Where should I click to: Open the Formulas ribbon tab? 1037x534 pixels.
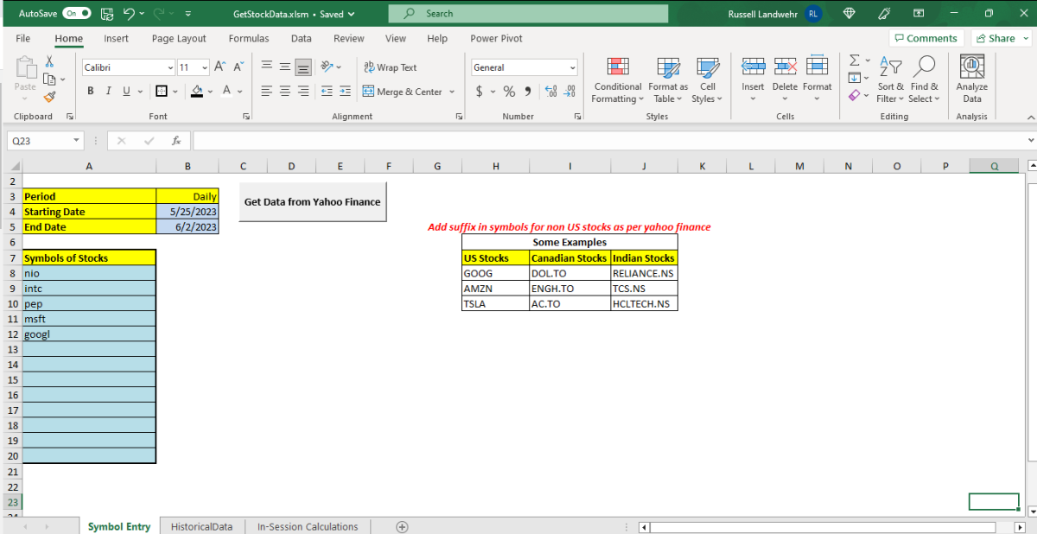click(249, 38)
